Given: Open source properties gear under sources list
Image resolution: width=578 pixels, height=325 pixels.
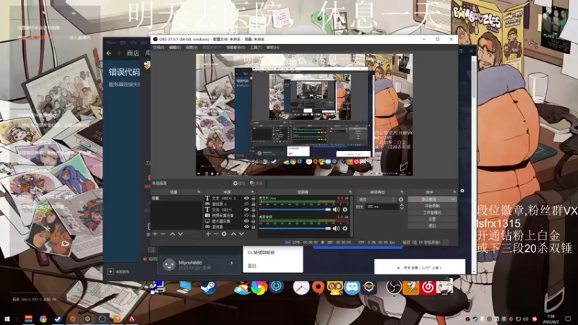Looking at the screenshot, I should tap(224, 234).
